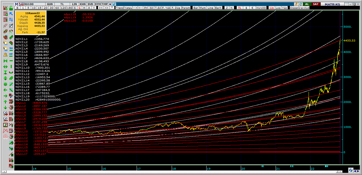Screen dimensions: 362x175
Task: Switch chart type to Line
Action: click(x=210, y=8)
